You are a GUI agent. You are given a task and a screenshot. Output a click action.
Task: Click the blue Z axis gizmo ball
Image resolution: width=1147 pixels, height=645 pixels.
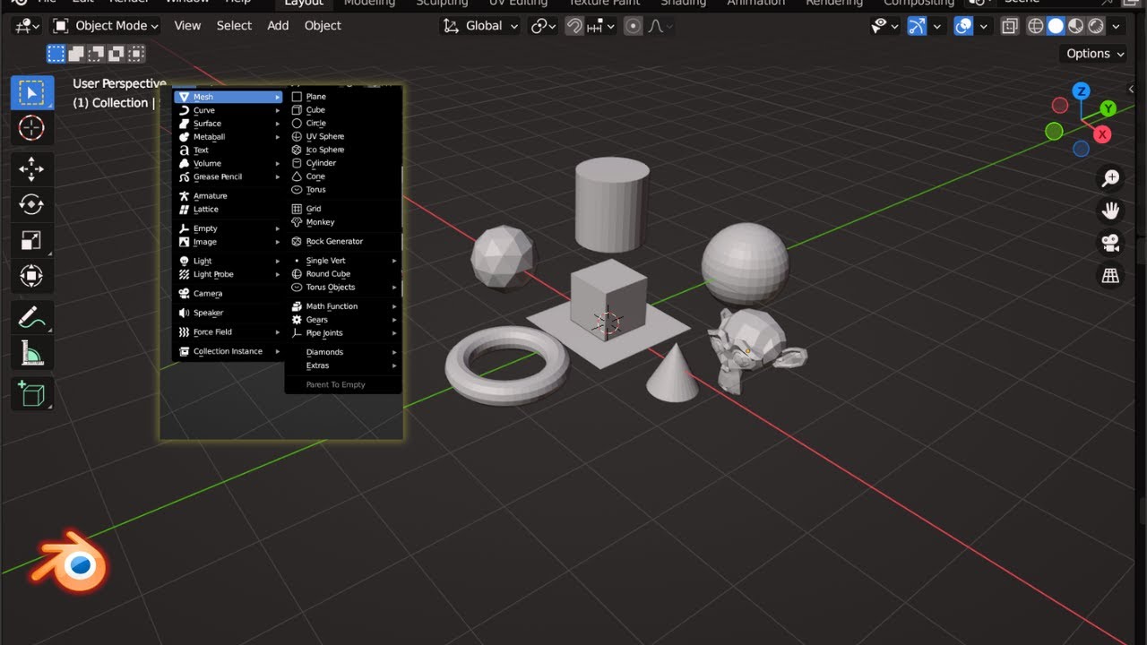click(x=1082, y=90)
